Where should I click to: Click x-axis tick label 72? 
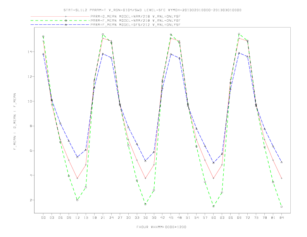click(x=247, y=218)
